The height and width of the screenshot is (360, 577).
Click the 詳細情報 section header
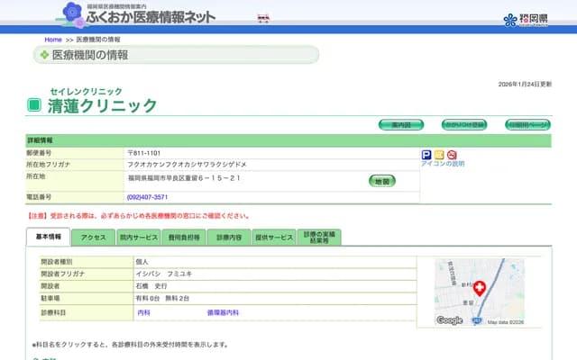pos(288,140)
